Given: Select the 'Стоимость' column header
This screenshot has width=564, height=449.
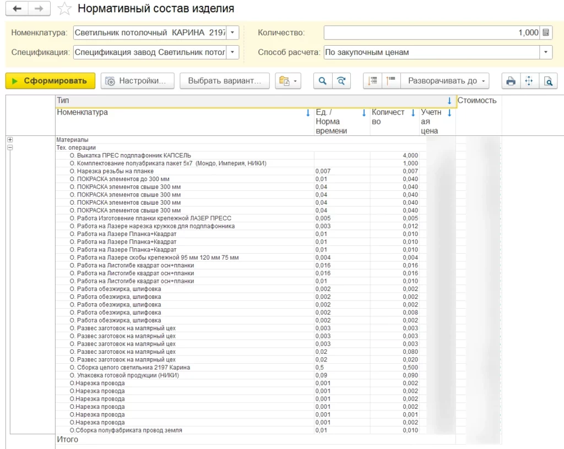Looking at the screenshot, I should [477, 101].
